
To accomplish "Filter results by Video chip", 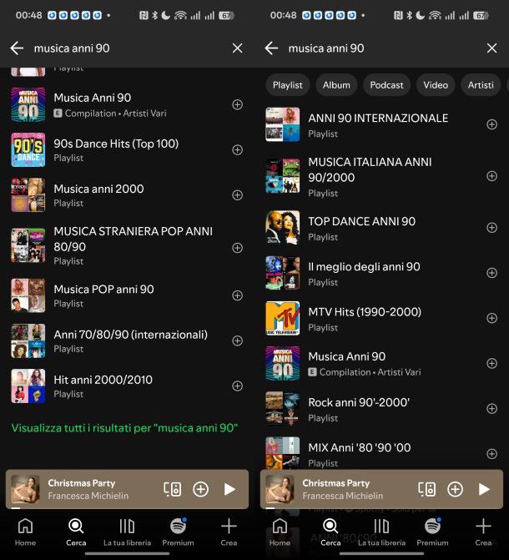I will click(x=435, y=85).
